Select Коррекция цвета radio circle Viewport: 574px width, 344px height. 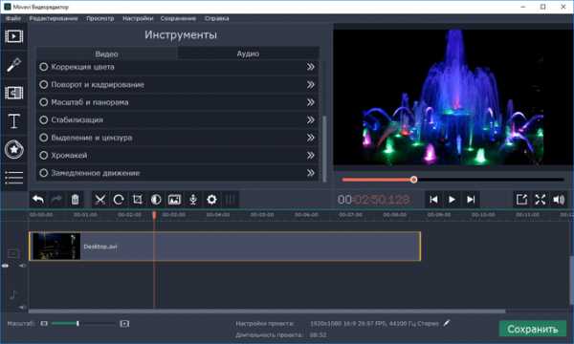(x=44, y=67)
